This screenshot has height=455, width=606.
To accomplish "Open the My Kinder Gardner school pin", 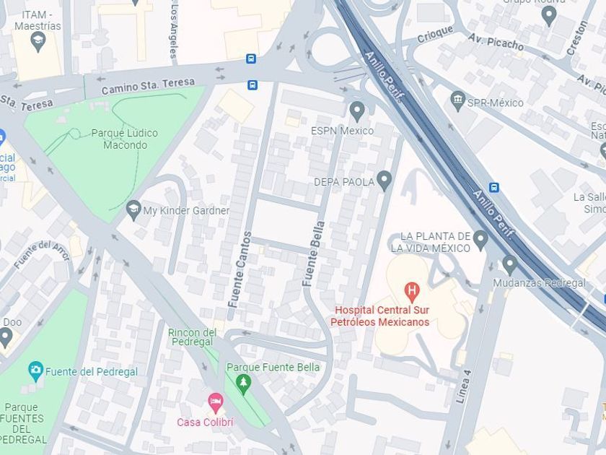I will [x=133, y=210].
